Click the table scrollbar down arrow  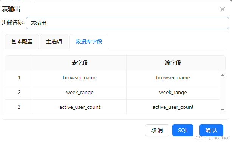223,110
